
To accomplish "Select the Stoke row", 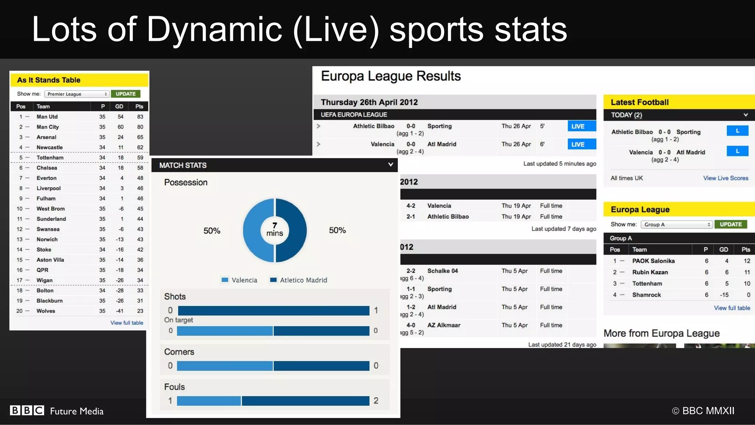I will tap(79, 250).
